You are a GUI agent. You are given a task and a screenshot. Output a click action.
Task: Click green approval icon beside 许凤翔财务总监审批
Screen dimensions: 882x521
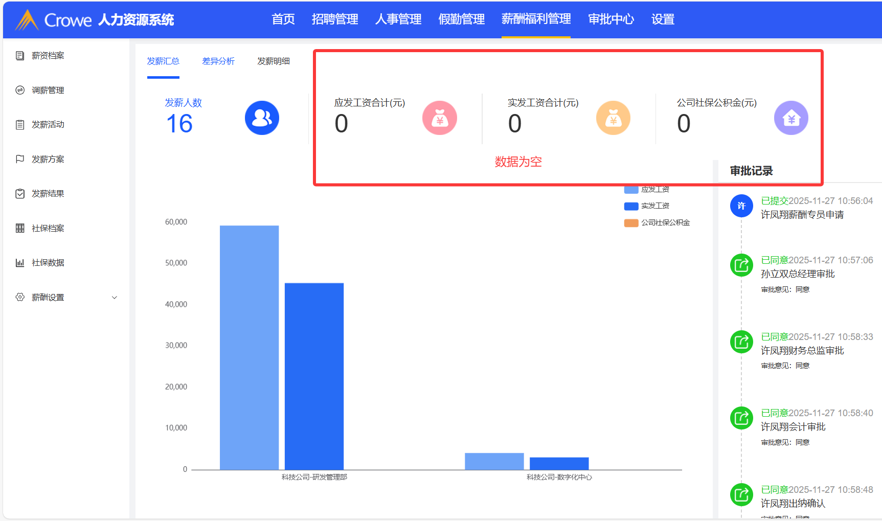pyautogui.click(x=741, y=342)
